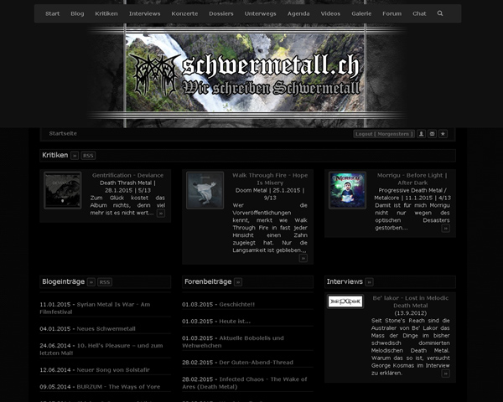Open the messages envelope icon
The height and width of the screenshot is (402, 503).
click(x=432, y=134)
